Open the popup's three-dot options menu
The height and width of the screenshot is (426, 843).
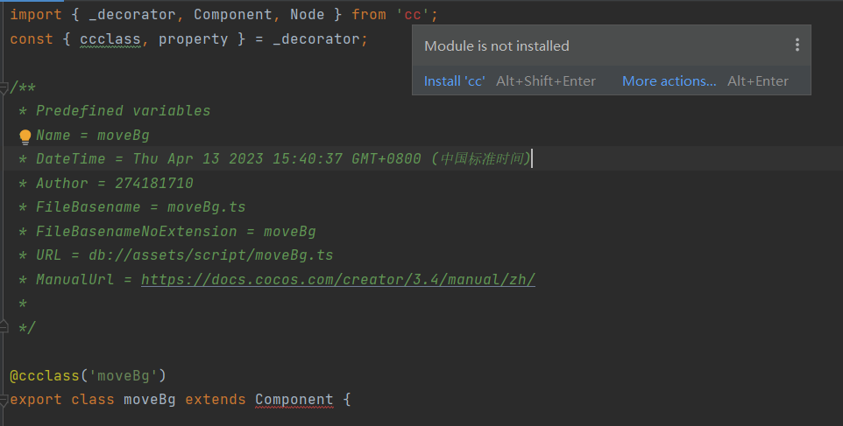[797, 45]
